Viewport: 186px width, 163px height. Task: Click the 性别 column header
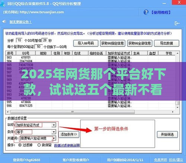tap(57, 53)
